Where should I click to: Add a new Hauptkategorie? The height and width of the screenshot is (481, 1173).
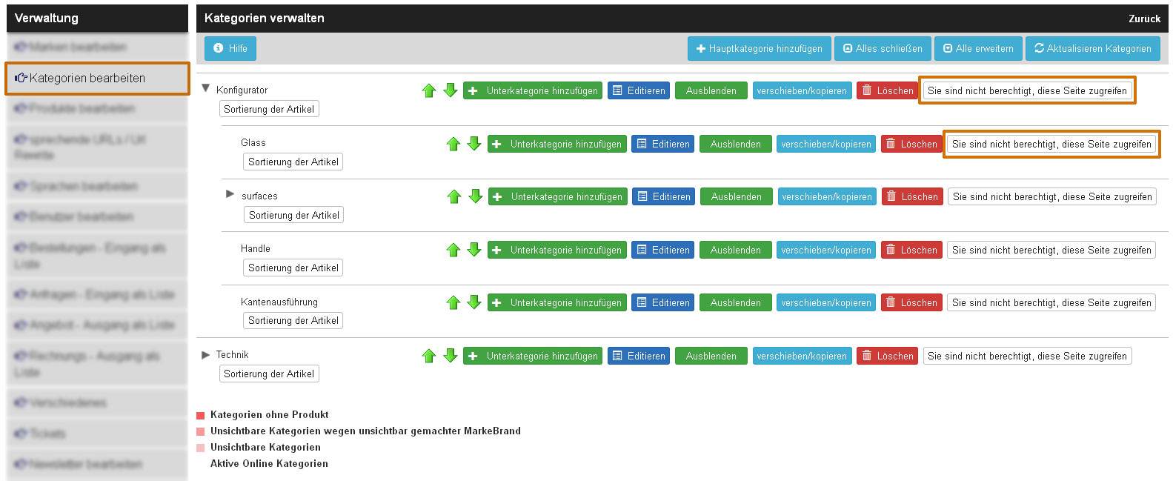coord(759,48)
